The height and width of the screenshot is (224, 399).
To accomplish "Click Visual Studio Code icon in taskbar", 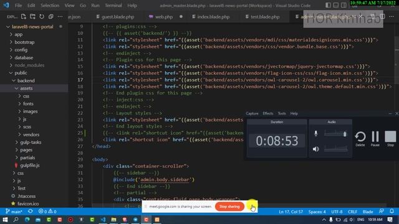I will 103,220.
